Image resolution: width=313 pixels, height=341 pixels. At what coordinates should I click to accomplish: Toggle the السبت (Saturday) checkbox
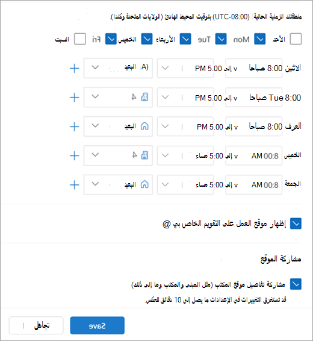[80, 39]
